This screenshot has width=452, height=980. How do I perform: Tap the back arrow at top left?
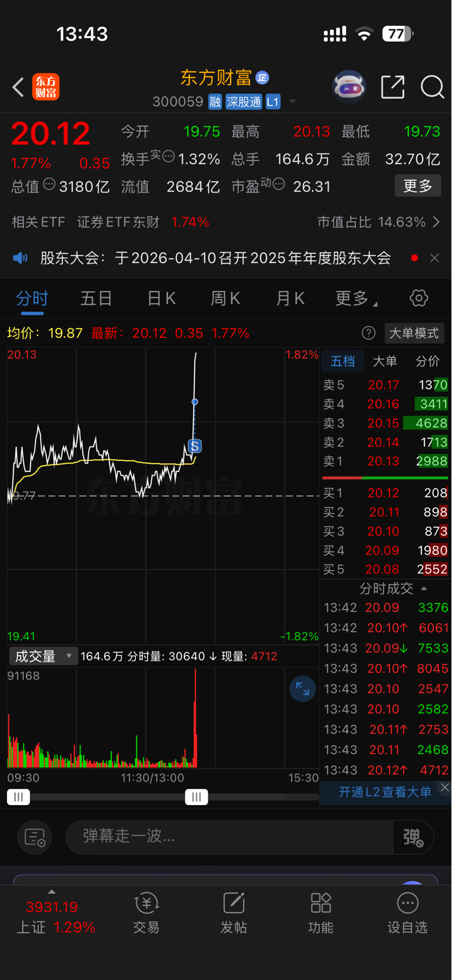point(18,87)
